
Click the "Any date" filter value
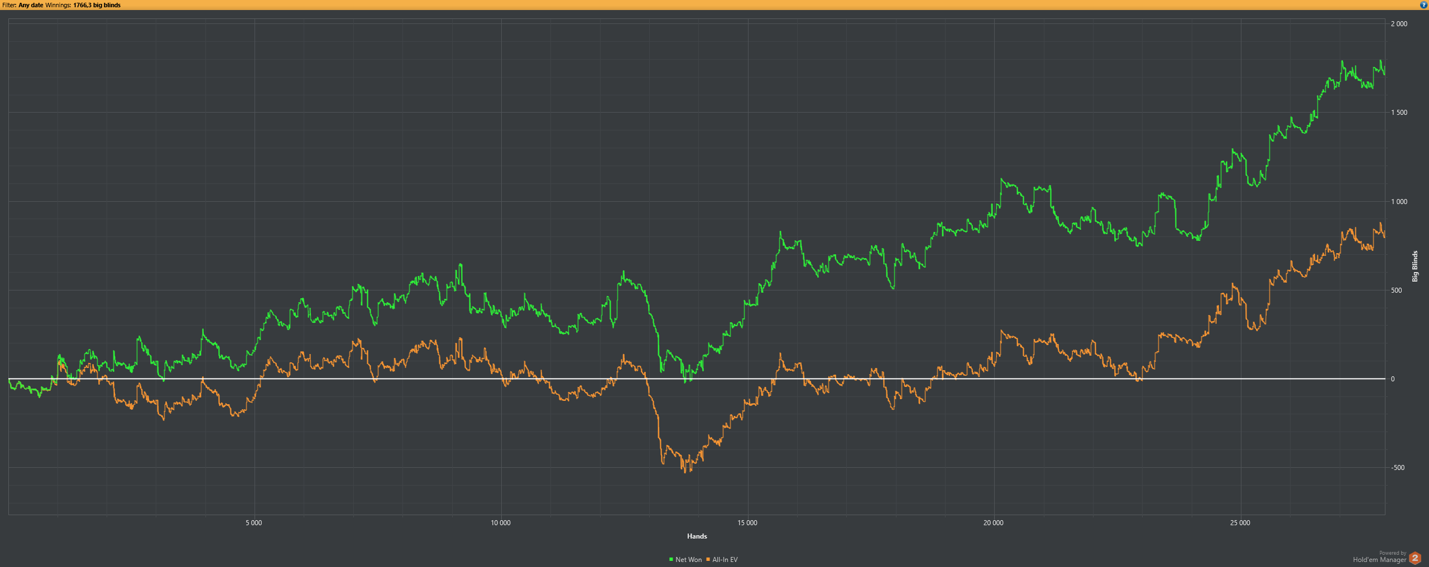click(31, 5)
